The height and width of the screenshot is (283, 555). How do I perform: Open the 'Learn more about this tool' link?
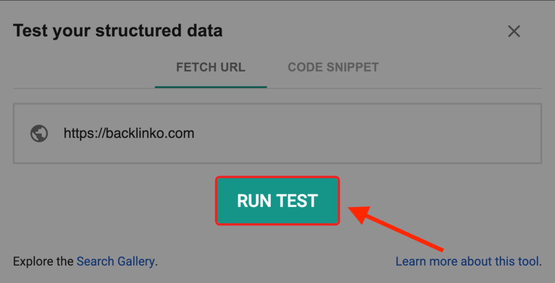(x=467, y=261)
